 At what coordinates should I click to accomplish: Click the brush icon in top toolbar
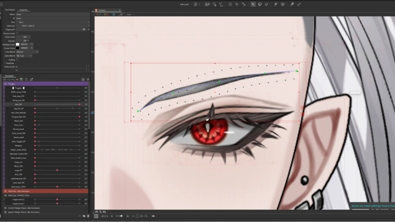[267, 4]
